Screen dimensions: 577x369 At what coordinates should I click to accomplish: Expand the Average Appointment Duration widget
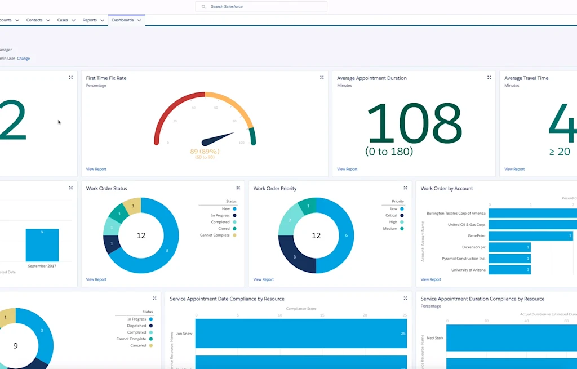pyautogui.click(x=489, y=77)
